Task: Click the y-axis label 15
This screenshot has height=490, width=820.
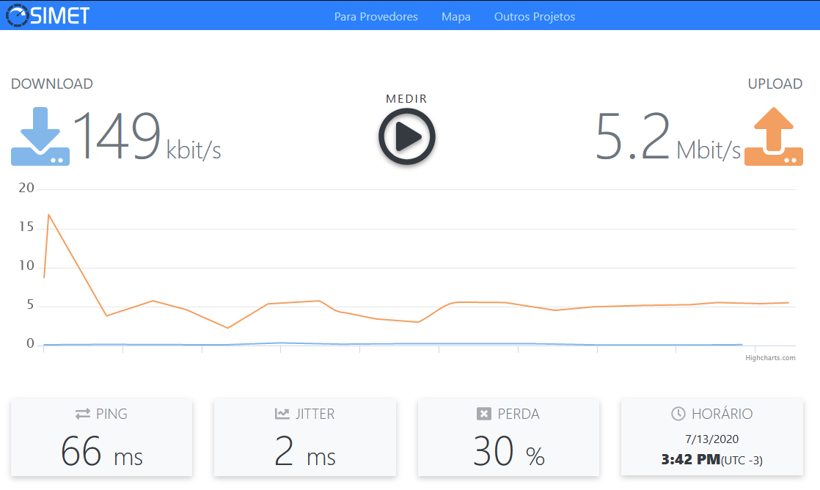Action: pyautogui.click(x=26, y=227)
